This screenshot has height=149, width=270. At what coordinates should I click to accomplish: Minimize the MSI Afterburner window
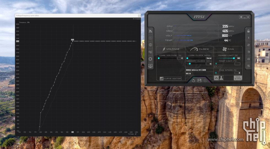point(245,17)
